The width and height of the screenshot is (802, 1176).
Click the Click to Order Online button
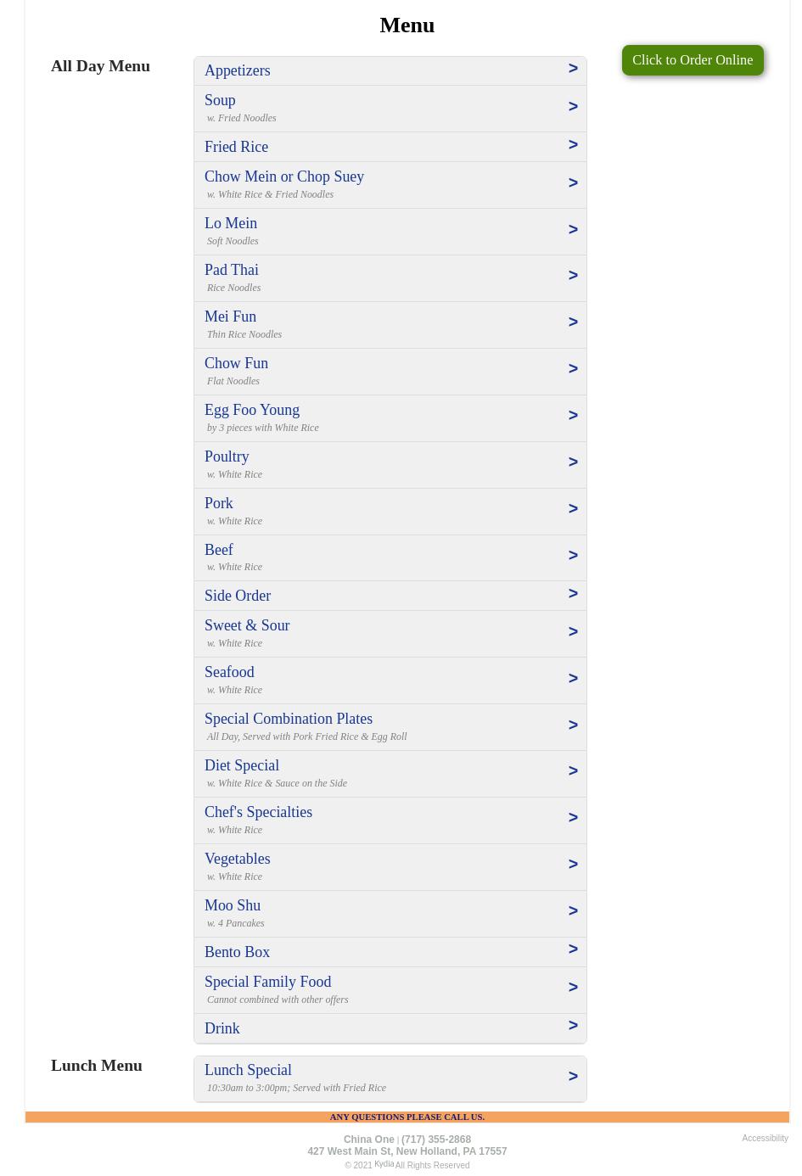tap(692, 60)
